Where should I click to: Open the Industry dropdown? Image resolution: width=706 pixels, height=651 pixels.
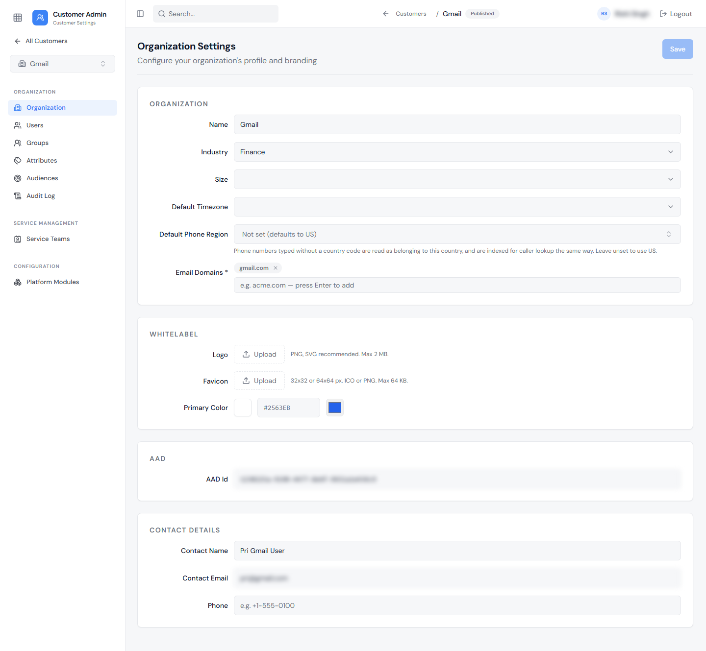click(x=457, y=152)
